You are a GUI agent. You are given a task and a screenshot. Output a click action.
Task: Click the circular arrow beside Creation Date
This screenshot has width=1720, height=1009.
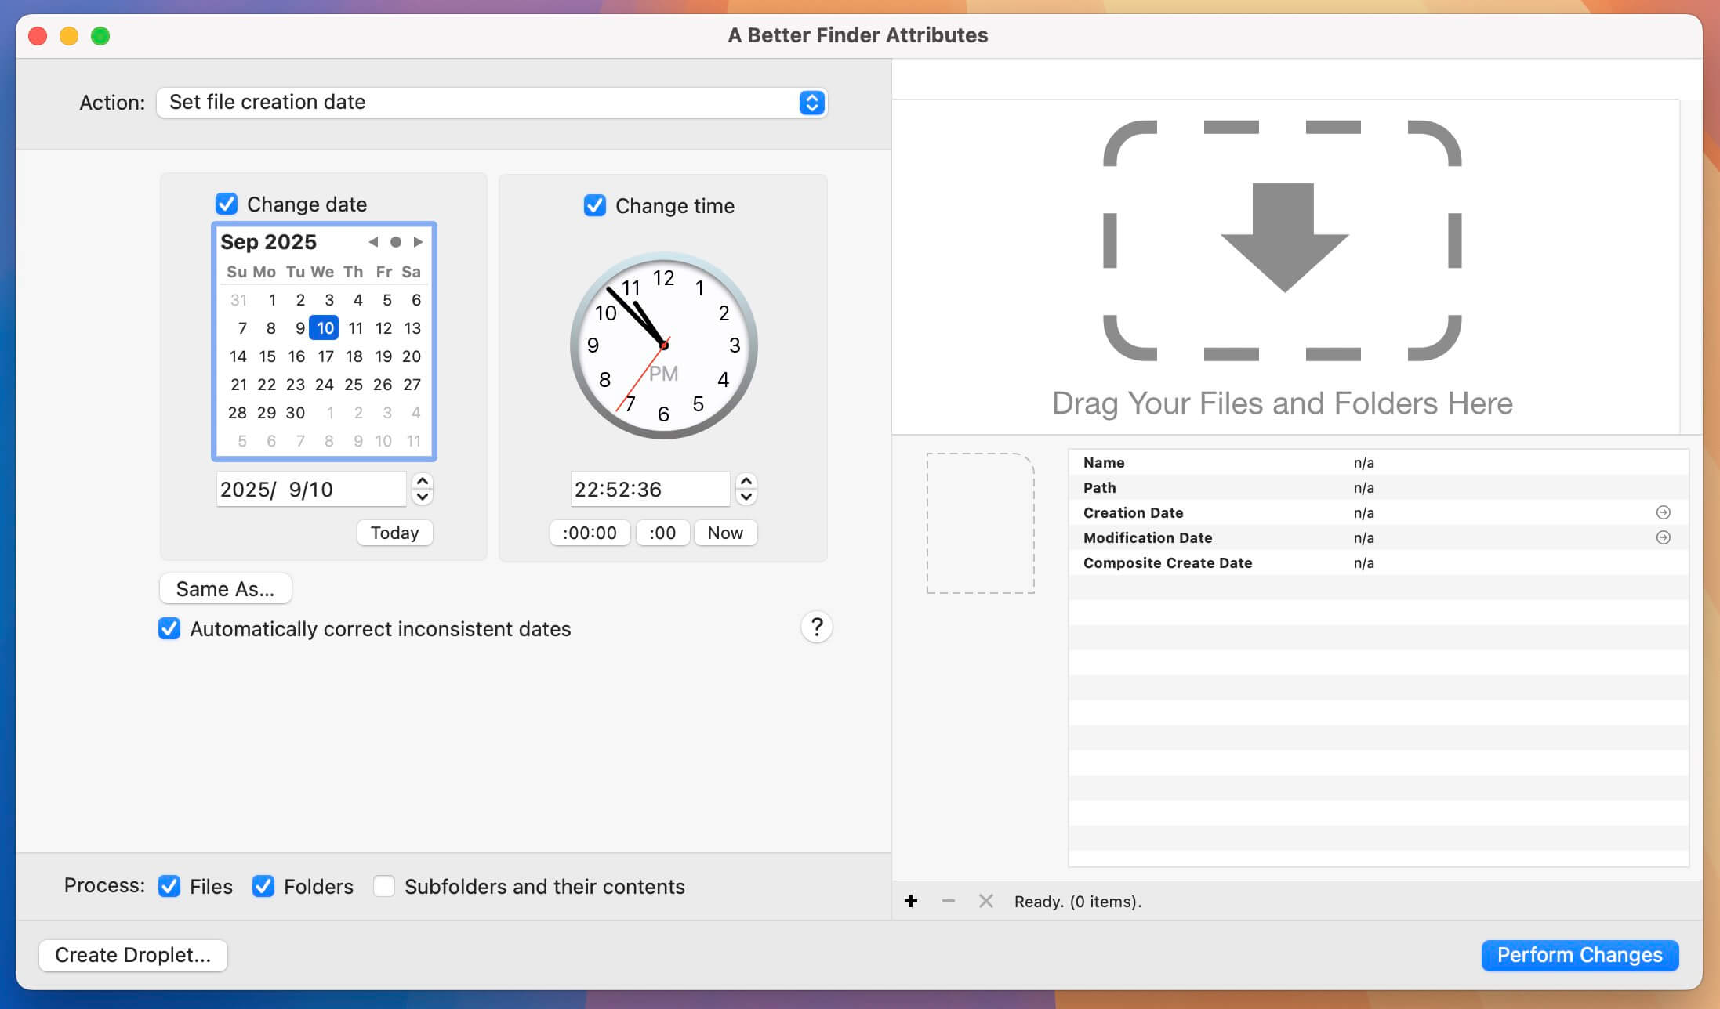[x=1662, y=512]
